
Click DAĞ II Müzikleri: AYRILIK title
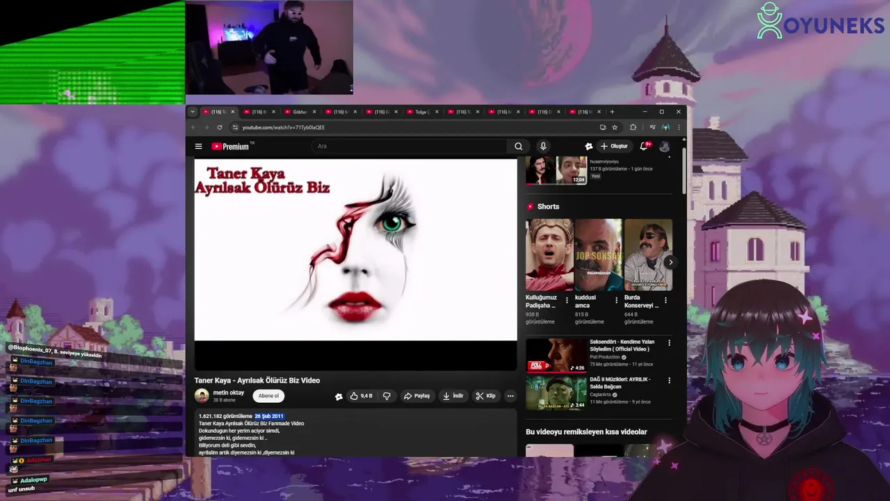click(x=620, y=383)
